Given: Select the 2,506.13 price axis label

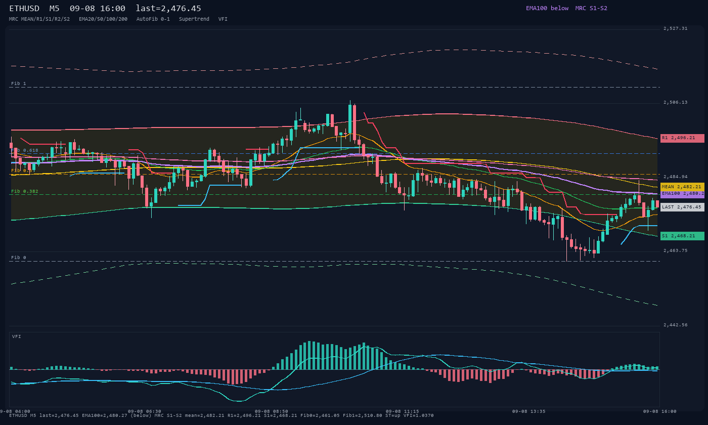Looking at the screenshot, I should (676, 103).
